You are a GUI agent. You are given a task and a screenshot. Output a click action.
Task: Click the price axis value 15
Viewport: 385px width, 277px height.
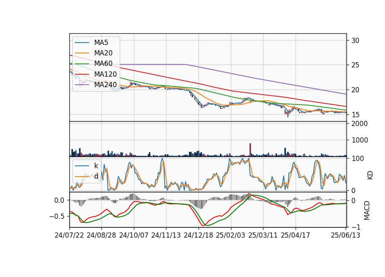click(355, 115)
